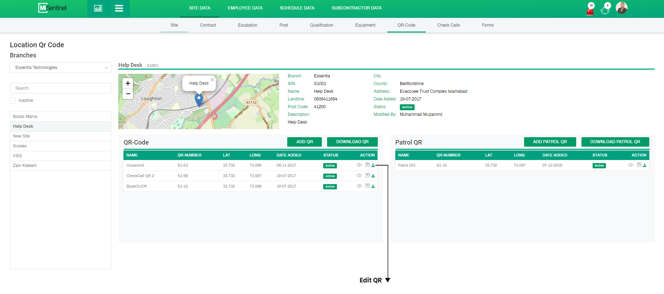Switch to the Check Calls tab
664x294 pixels.
[448, 25]
